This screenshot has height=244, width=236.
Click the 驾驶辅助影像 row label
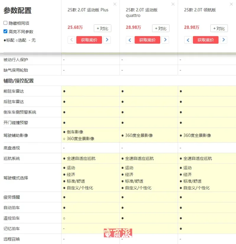[16, 135]
